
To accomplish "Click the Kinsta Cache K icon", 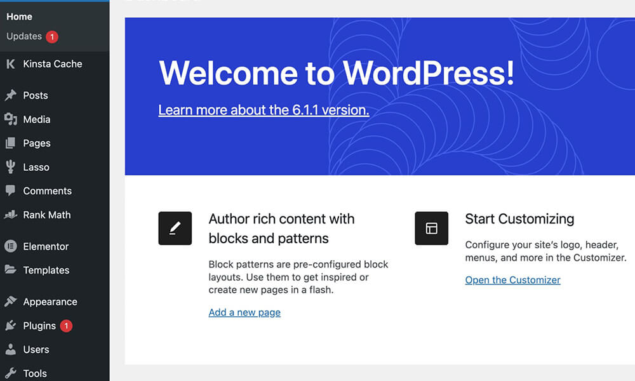I will 11,63.
